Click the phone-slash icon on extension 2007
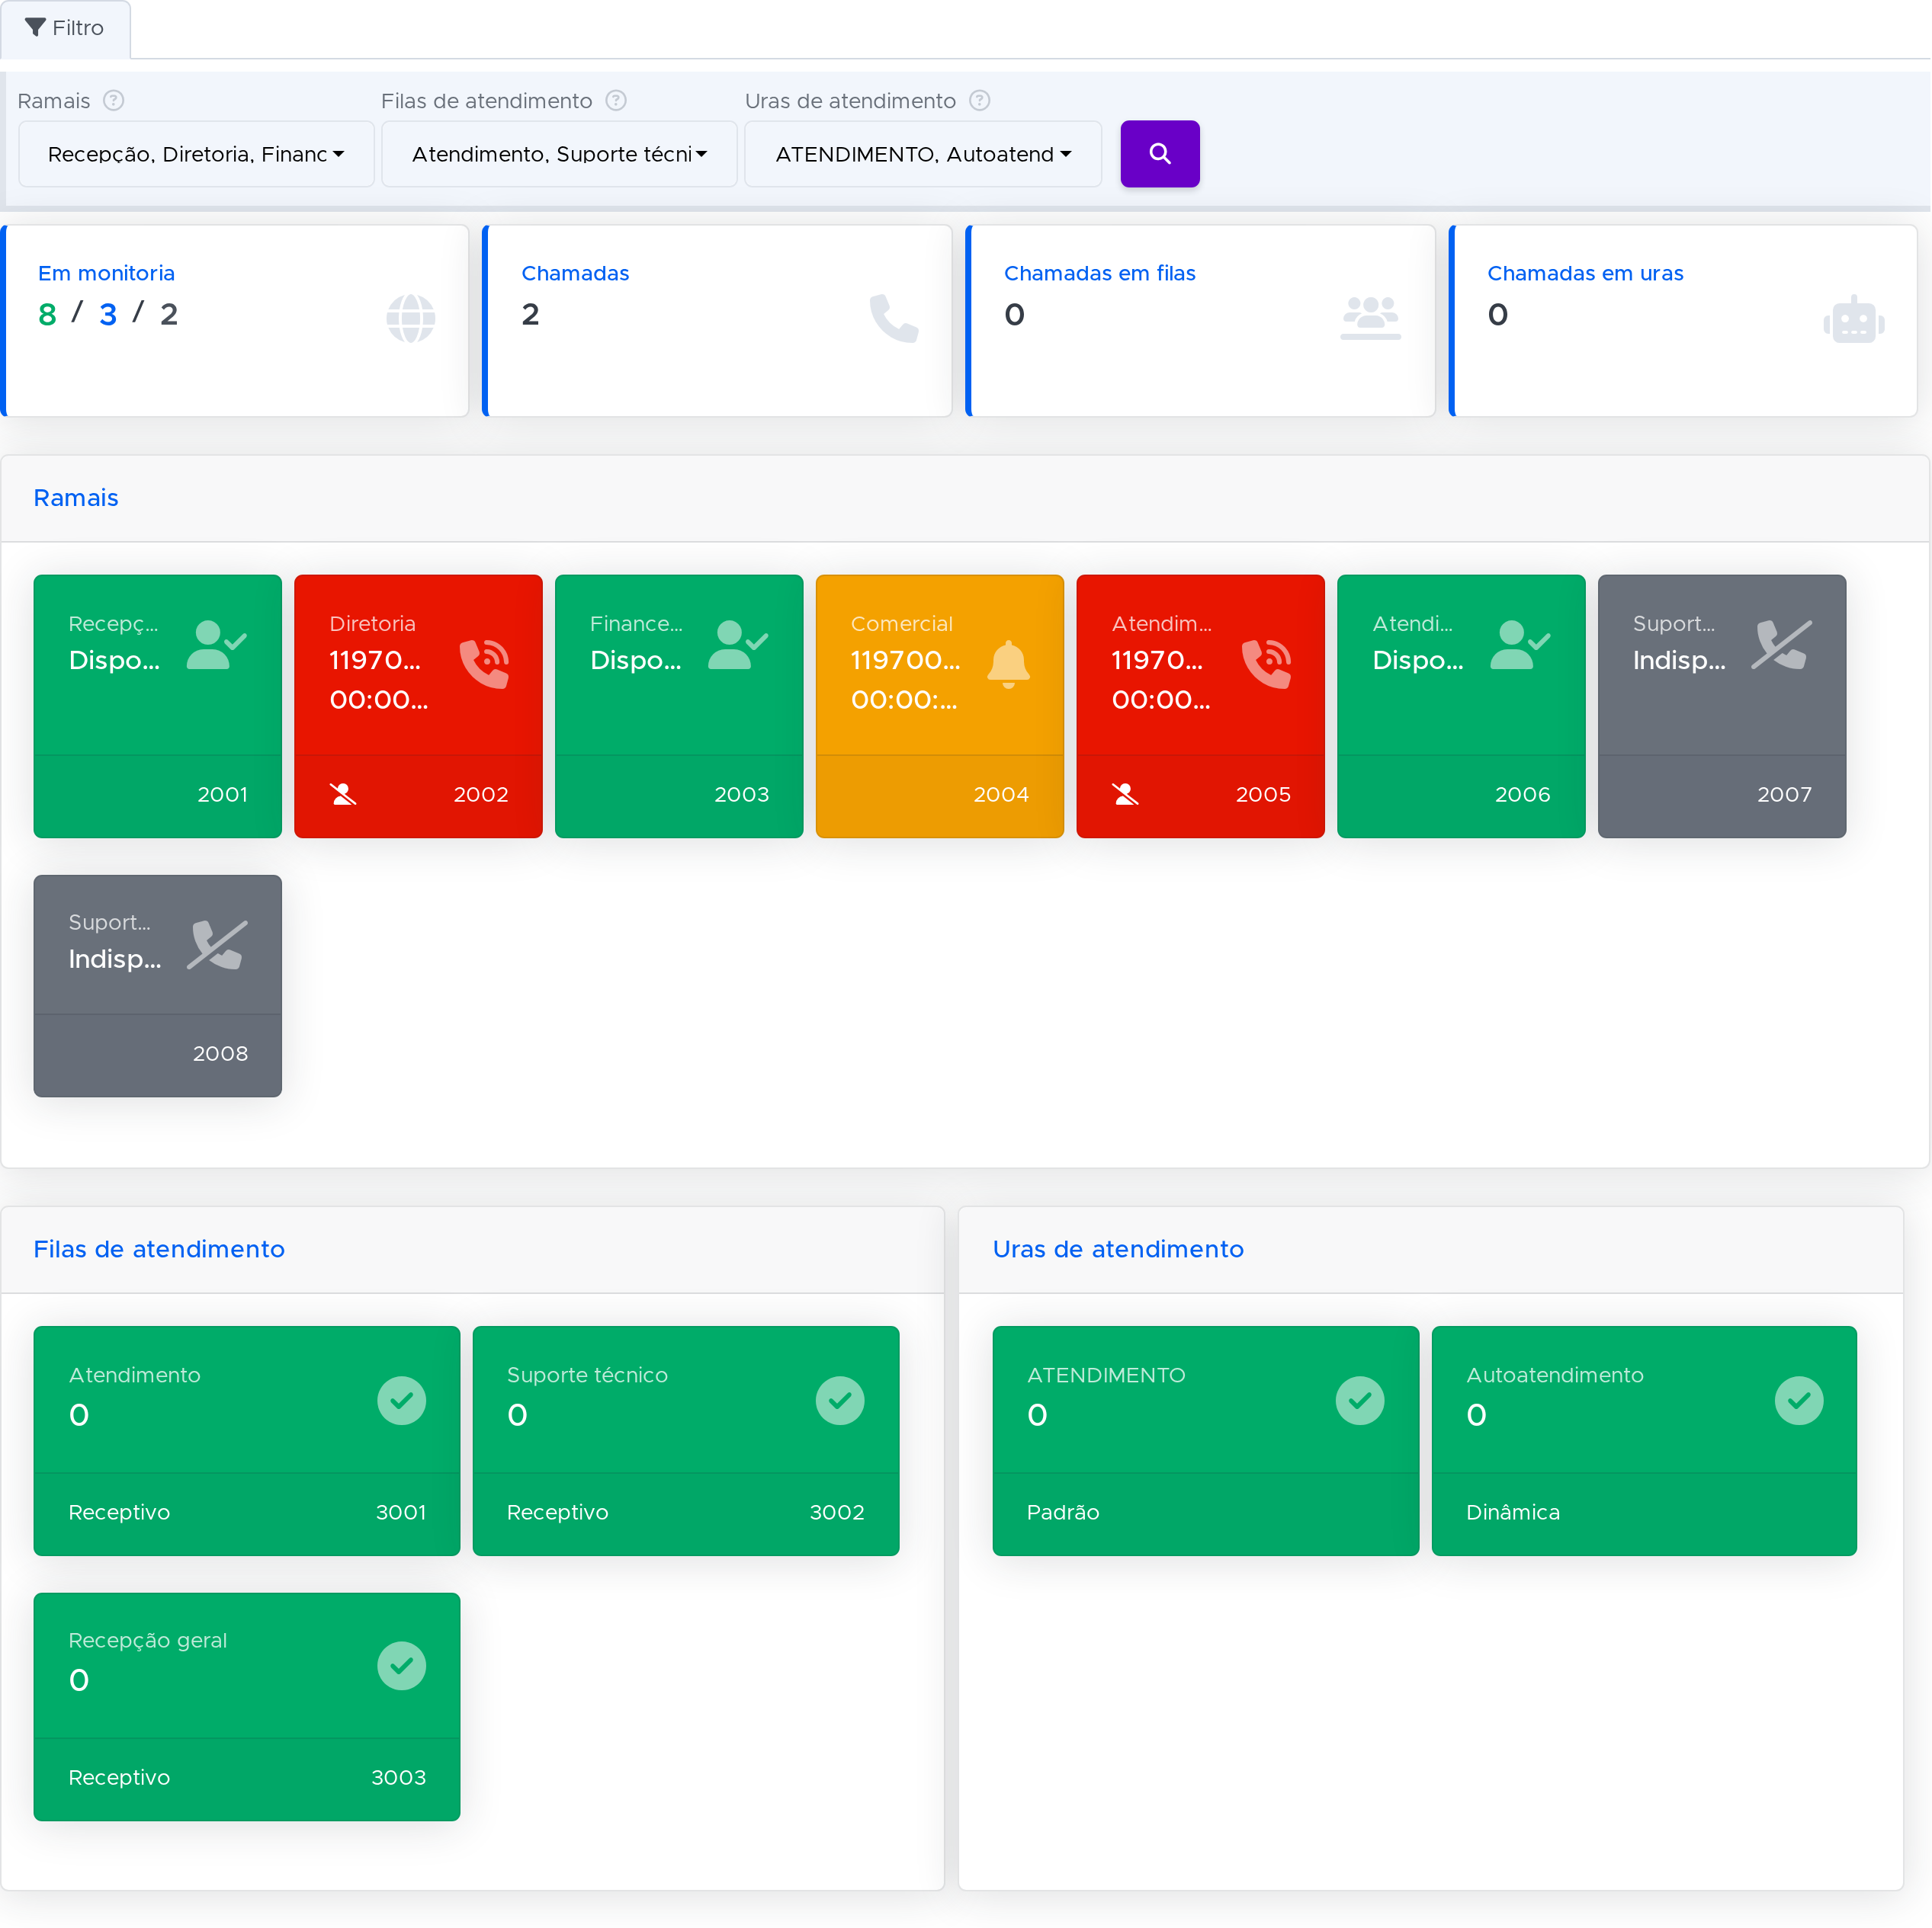This screenshot has width=1932, height=1928. pos(1781,645)
